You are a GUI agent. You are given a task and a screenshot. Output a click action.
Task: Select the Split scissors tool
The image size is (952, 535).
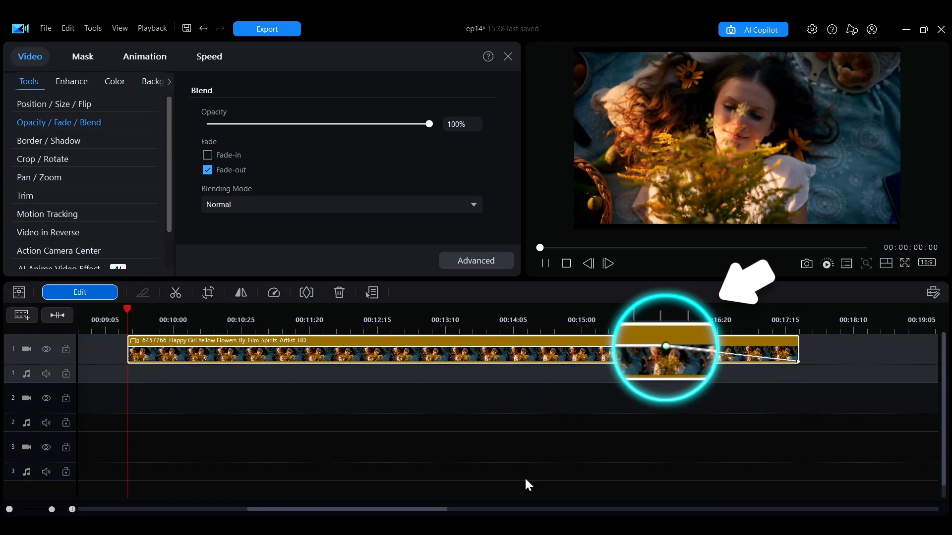click(176, 293)
